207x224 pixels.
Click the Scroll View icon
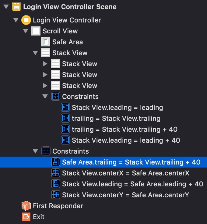click(36, 31)
